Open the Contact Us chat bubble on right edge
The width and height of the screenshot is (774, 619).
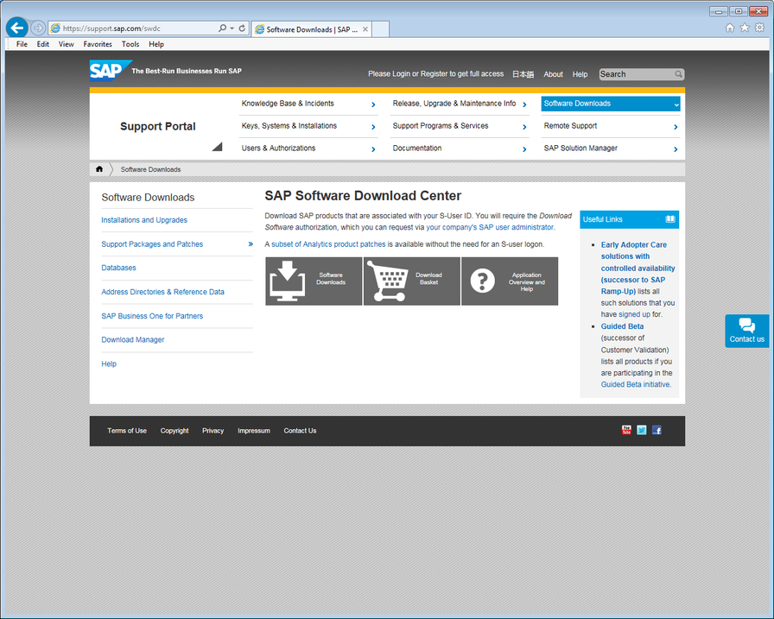tap(746, 331)
